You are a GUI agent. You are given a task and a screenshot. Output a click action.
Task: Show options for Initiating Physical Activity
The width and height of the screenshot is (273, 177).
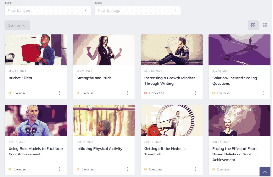coord(127,169)
